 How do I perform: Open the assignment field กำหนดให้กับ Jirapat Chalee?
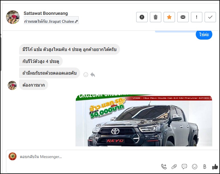point(51,20)
